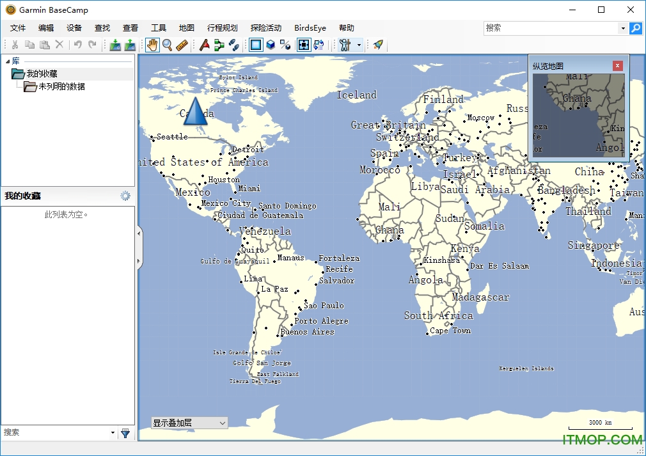
Task: Select the New Waypoint flag tool
Action: coord(204,45)
